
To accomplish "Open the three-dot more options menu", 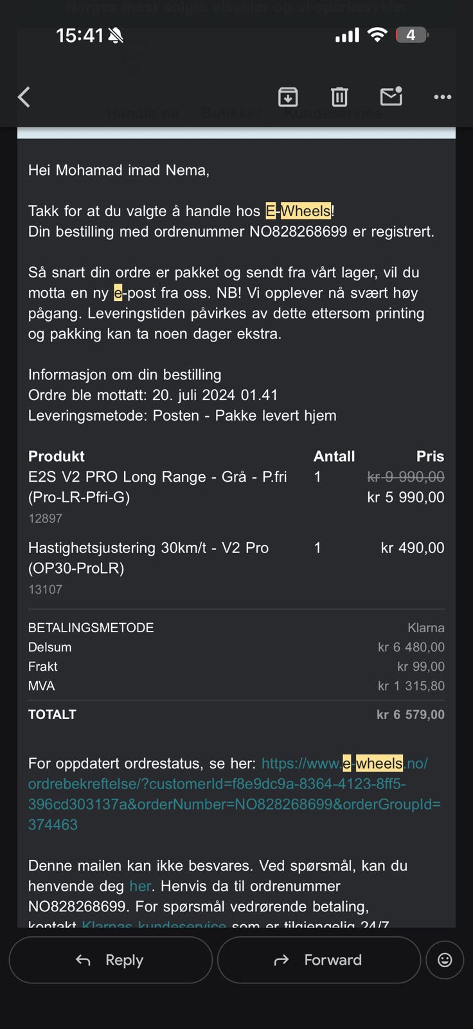I will click(442, 97).
